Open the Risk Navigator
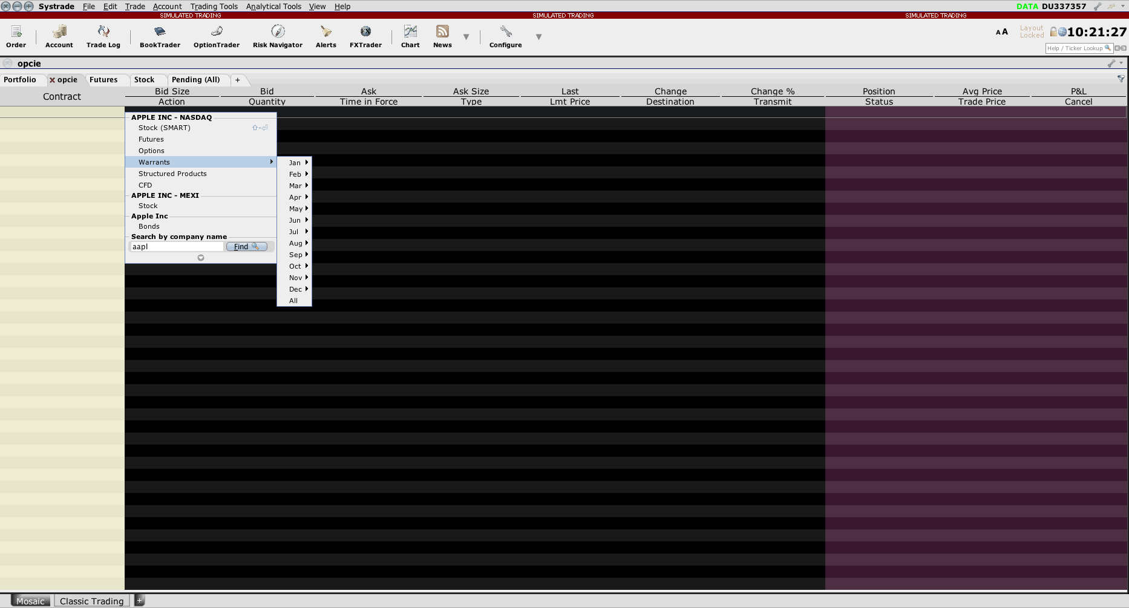Viewport: 1129px width, 608px height. pos(278,36)
